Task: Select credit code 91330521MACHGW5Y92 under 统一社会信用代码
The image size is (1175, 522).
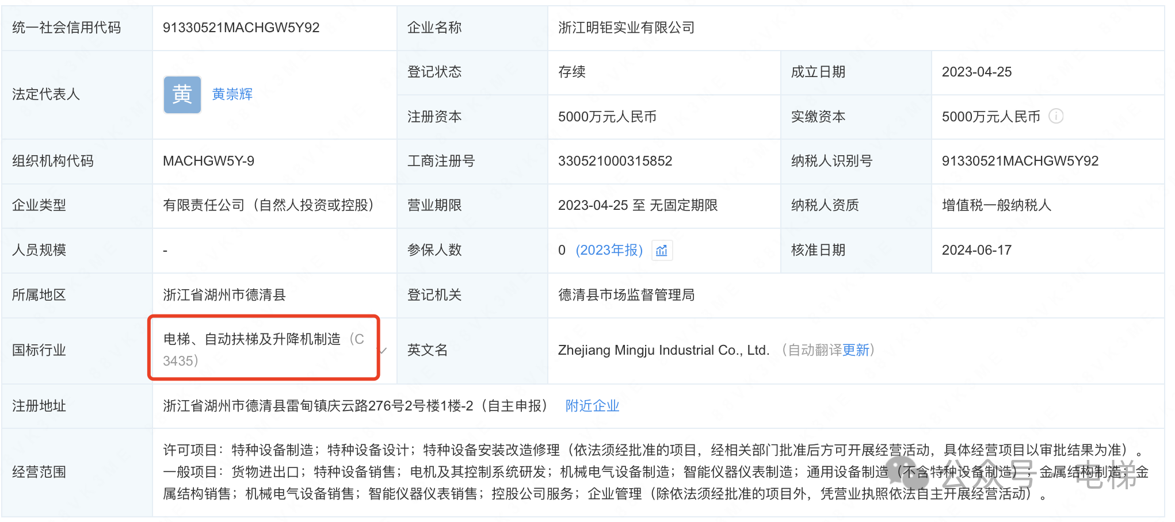Action: click(241, 28)
